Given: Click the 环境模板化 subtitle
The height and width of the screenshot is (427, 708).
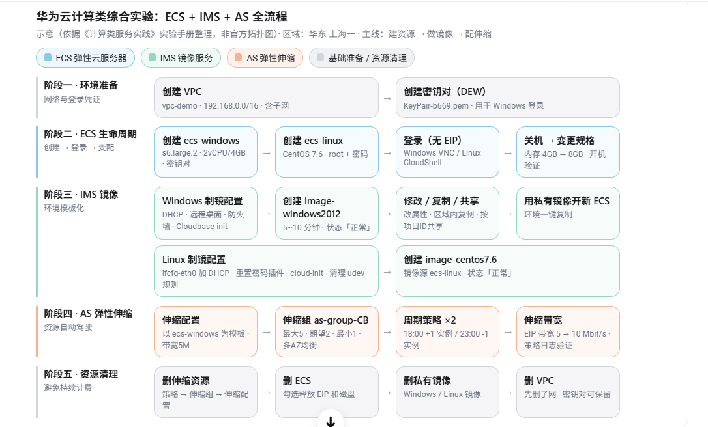Looking at the screenshot, I should click(64, 208).
